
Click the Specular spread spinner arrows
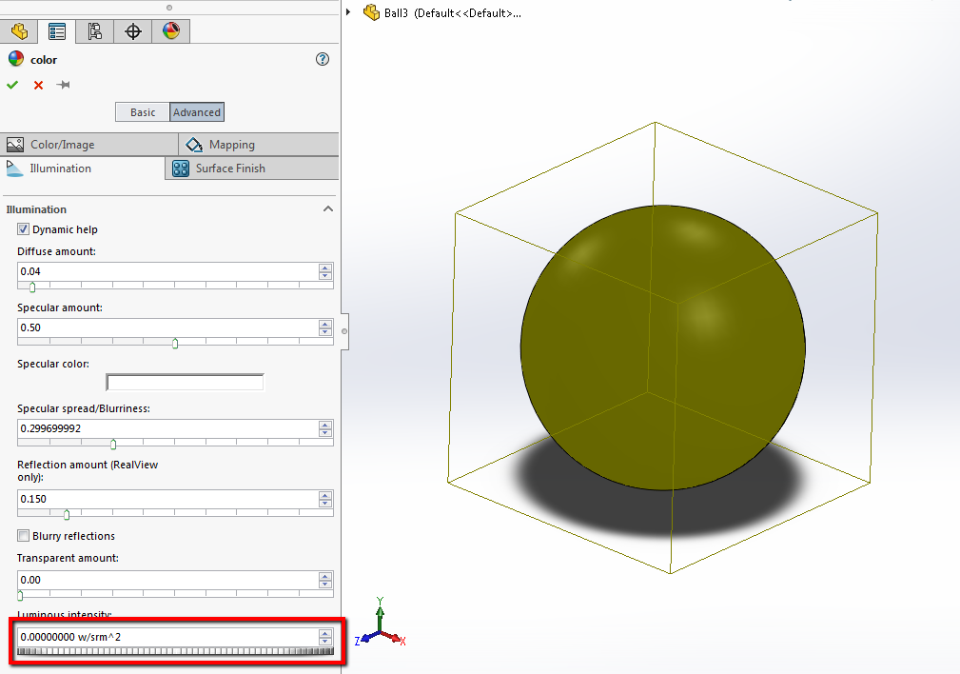coord(325,428)
